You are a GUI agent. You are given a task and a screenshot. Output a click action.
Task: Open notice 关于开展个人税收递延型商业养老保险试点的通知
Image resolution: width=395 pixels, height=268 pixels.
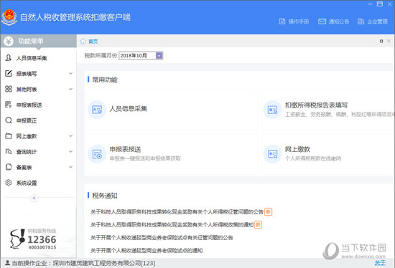[147, 250]
